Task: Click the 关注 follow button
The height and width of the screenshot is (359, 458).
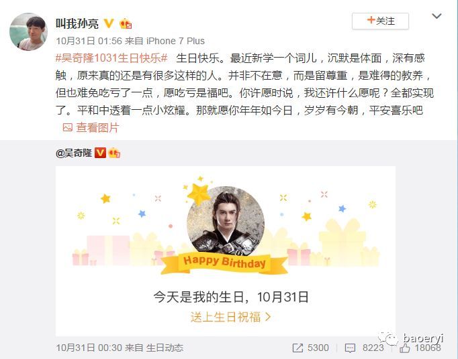Action: click(380, 21)
